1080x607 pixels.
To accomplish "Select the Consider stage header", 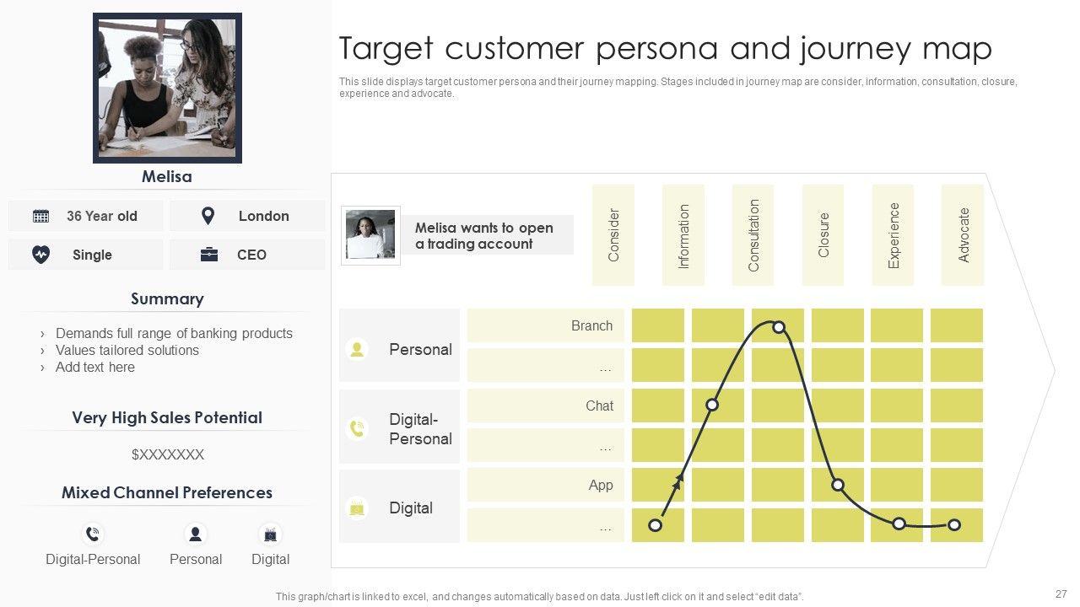I will [x=613, y=235].
